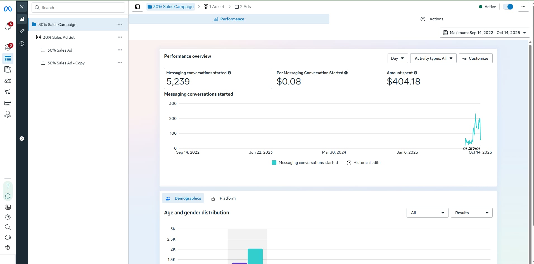Toggle Messaging conversations started legend series
This screenshot has width=534, height=264.
click(x=305, y=163)
